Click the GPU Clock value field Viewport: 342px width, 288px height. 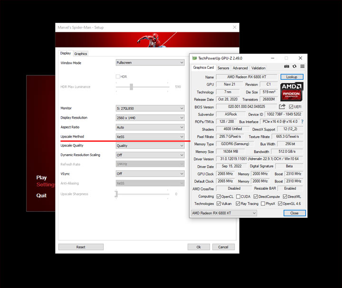(225, 174)
